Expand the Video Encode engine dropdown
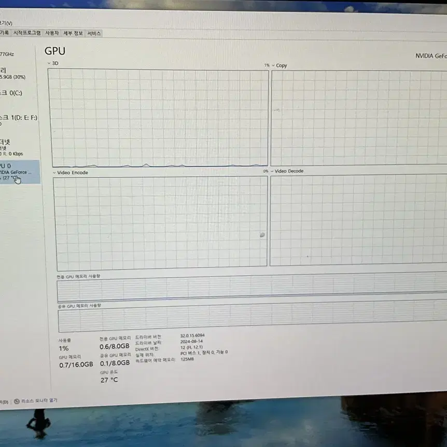The height and width of the screenshot is (447, 447). 54,173
